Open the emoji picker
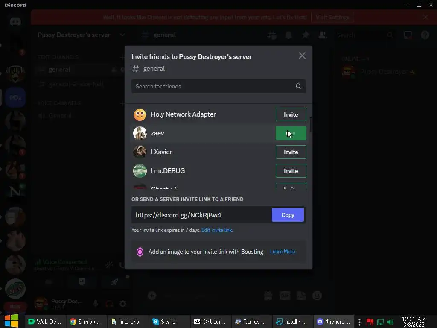The image size is (437, 328). [317, 296]
